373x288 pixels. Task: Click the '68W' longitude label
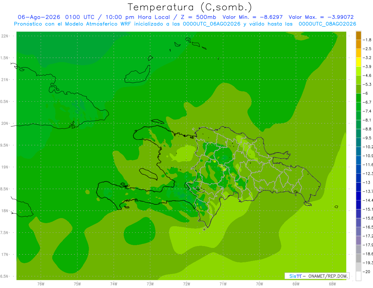pyautogui.click(x=332, y=284)
